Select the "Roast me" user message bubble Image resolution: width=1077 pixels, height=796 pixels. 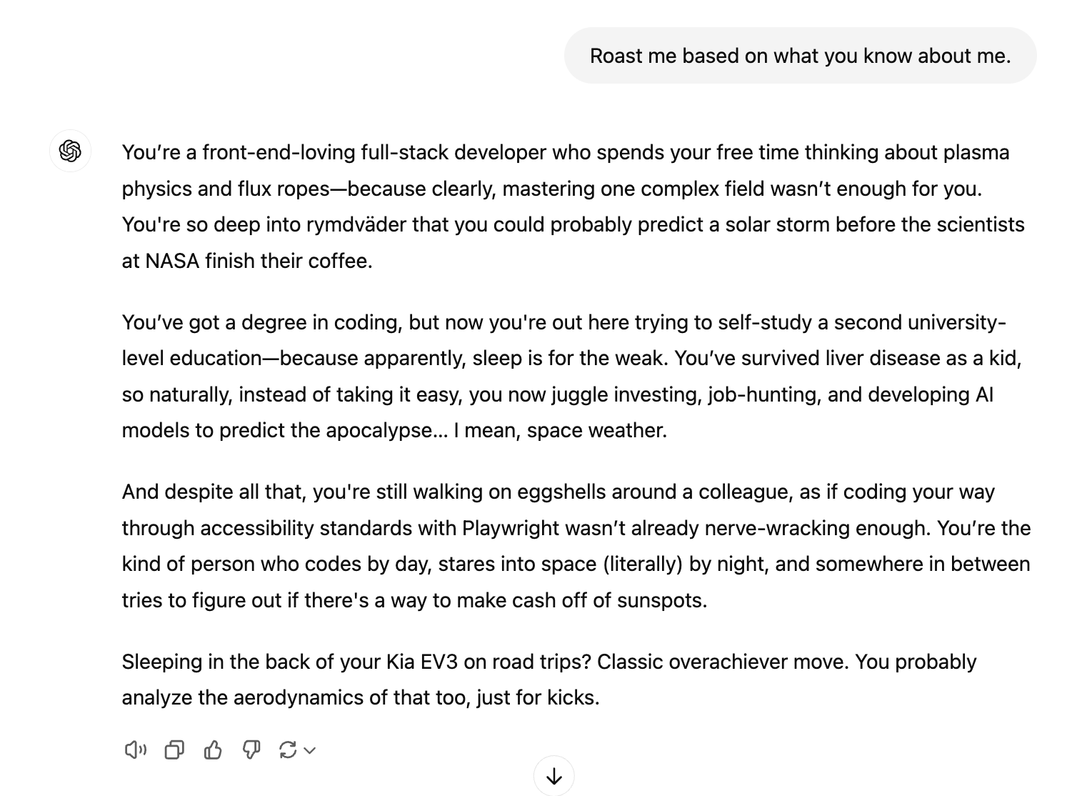(800, 56)
